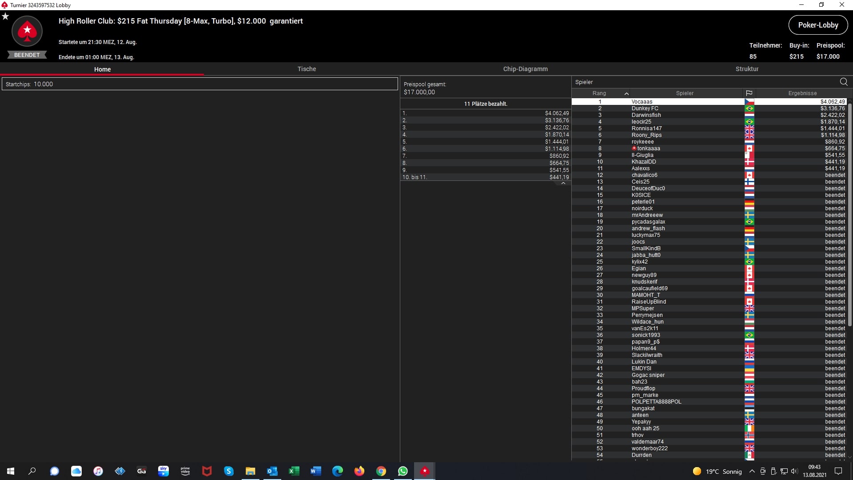This screenshot has width=853, height=480.
Task: Select the tonkaaaa player row
Action: 648,148
